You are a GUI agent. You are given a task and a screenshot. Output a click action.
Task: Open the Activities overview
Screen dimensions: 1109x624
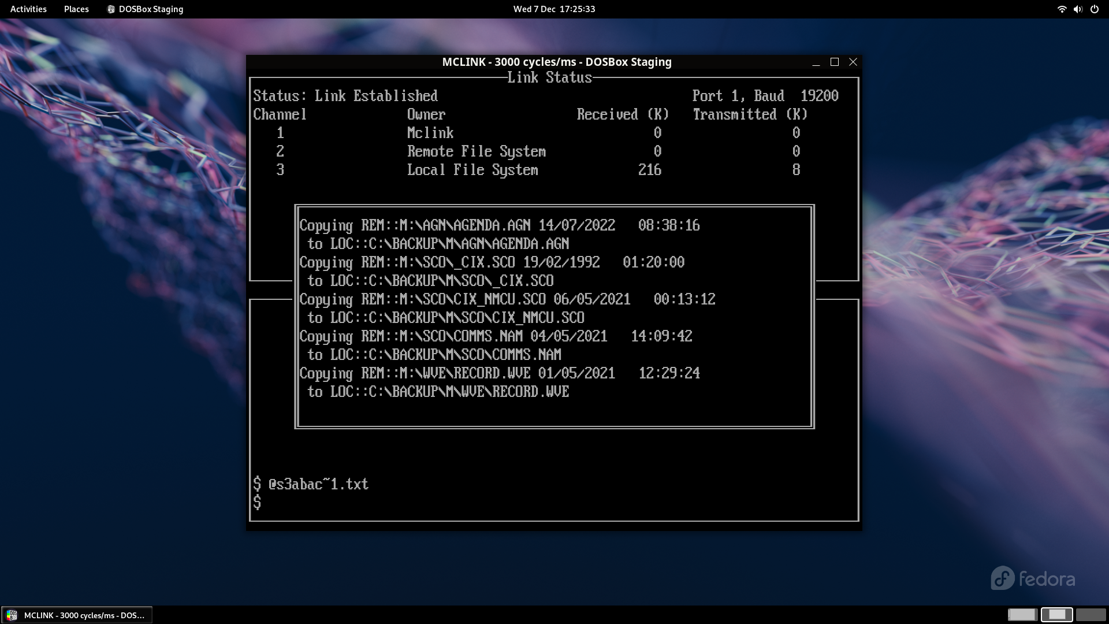coord(28,9)
